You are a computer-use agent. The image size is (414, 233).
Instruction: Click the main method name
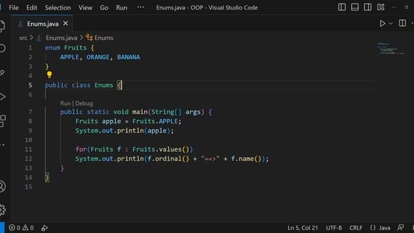[x=140, y=112]
